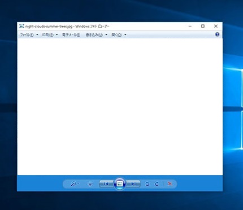The height and width of the screenshot is (210, 243).
Task: Maximize the Photo Viewer window
Action: [x=203, y=26]
